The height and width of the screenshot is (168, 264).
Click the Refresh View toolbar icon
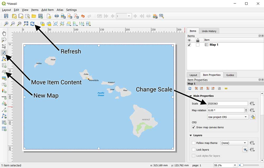pyautogui.click(x=32, y=24)
